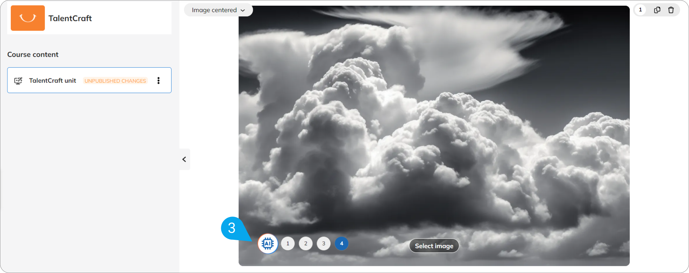
Task: Select the TalentCraft unit row
Action: 89,80
